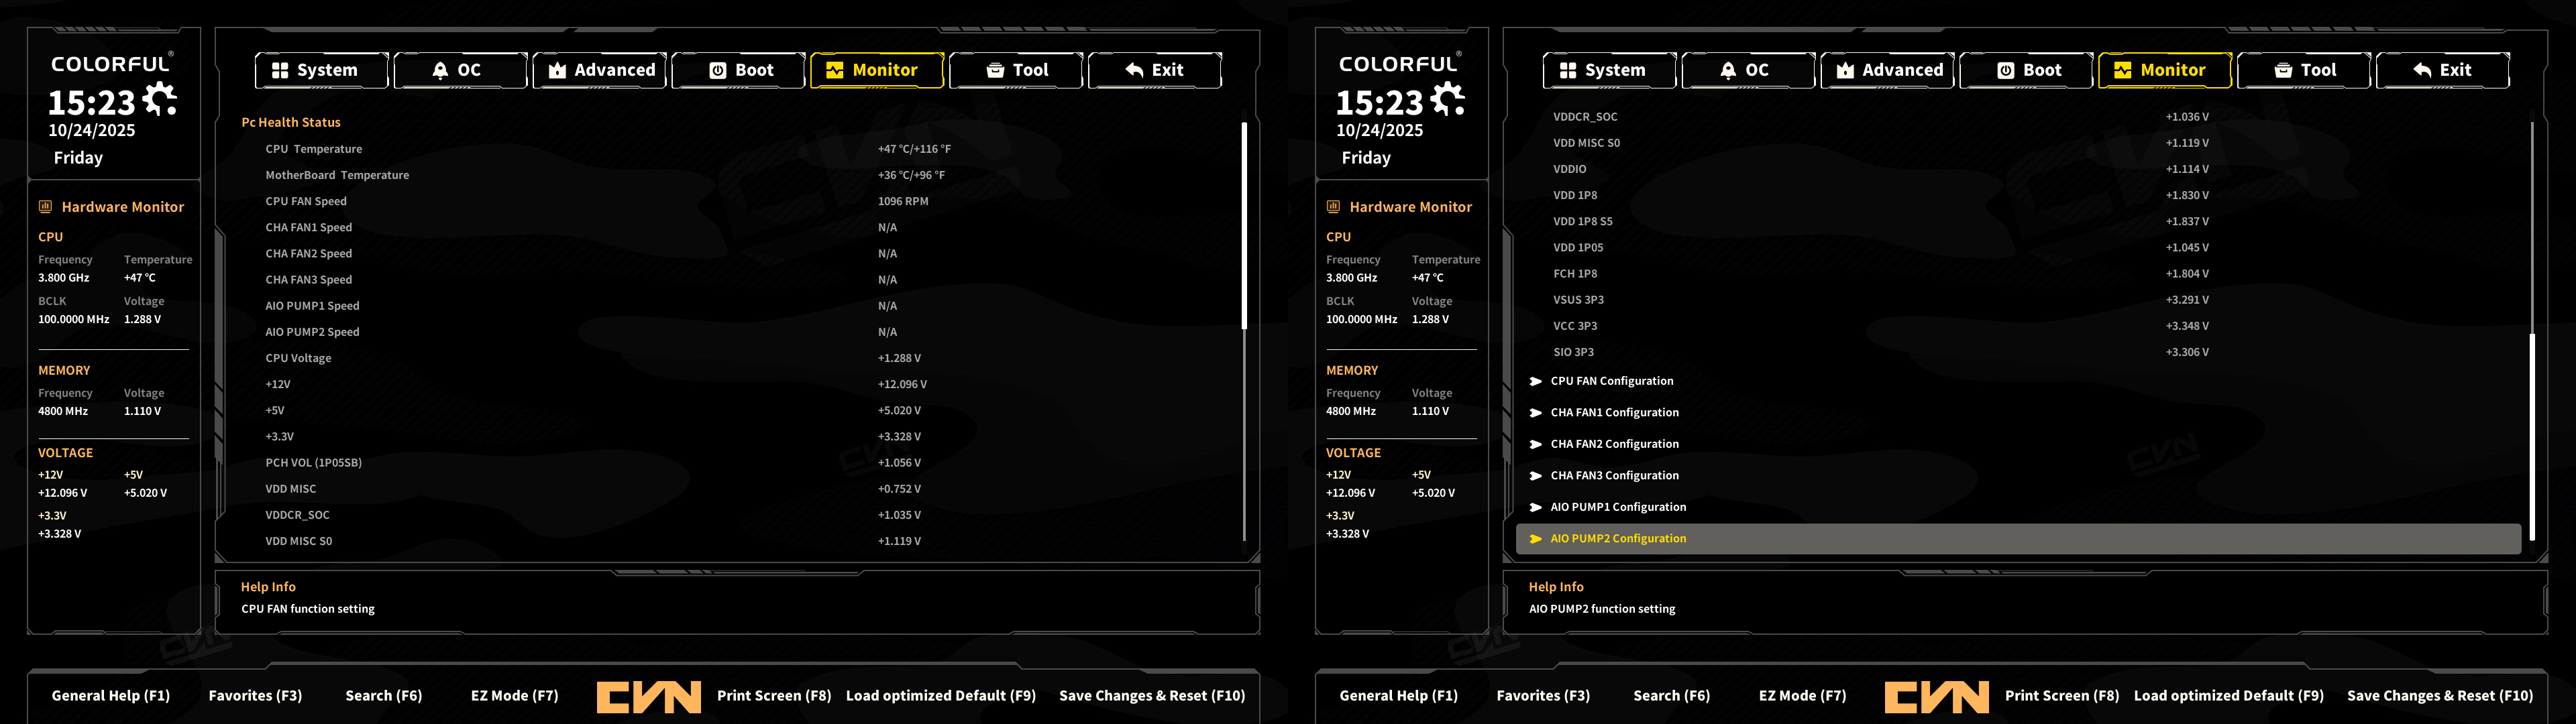Viewport: 2576px width, 724px height.
Task: Click the OC tab's rocket icon in the right window
Action: (x=1728, y=70)
